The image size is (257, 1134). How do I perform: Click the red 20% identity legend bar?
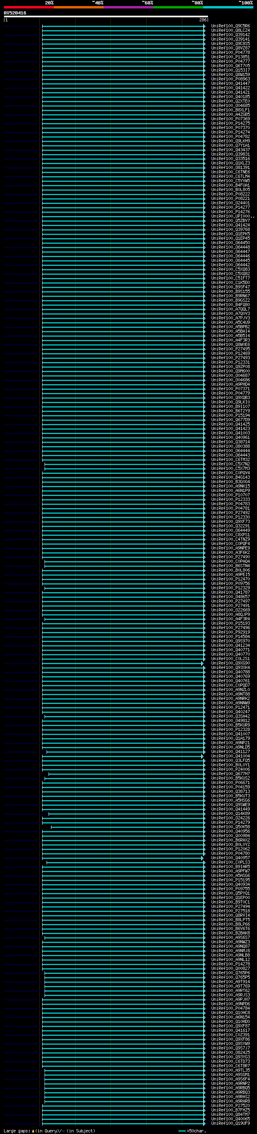click(x=29, y=7)
